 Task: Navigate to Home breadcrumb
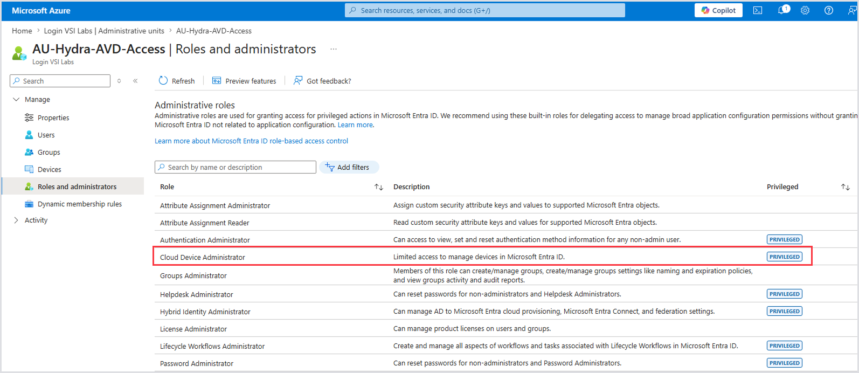click(x=22, y=31)
